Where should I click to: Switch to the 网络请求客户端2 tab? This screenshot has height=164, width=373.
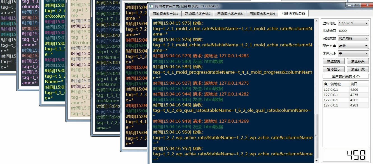(x=197, y=14)
